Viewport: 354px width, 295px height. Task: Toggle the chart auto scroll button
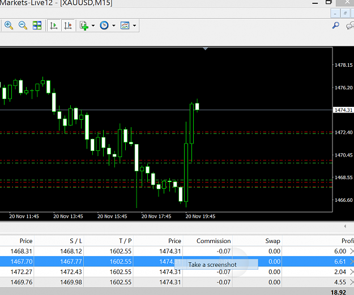click(x=54, y=25)
